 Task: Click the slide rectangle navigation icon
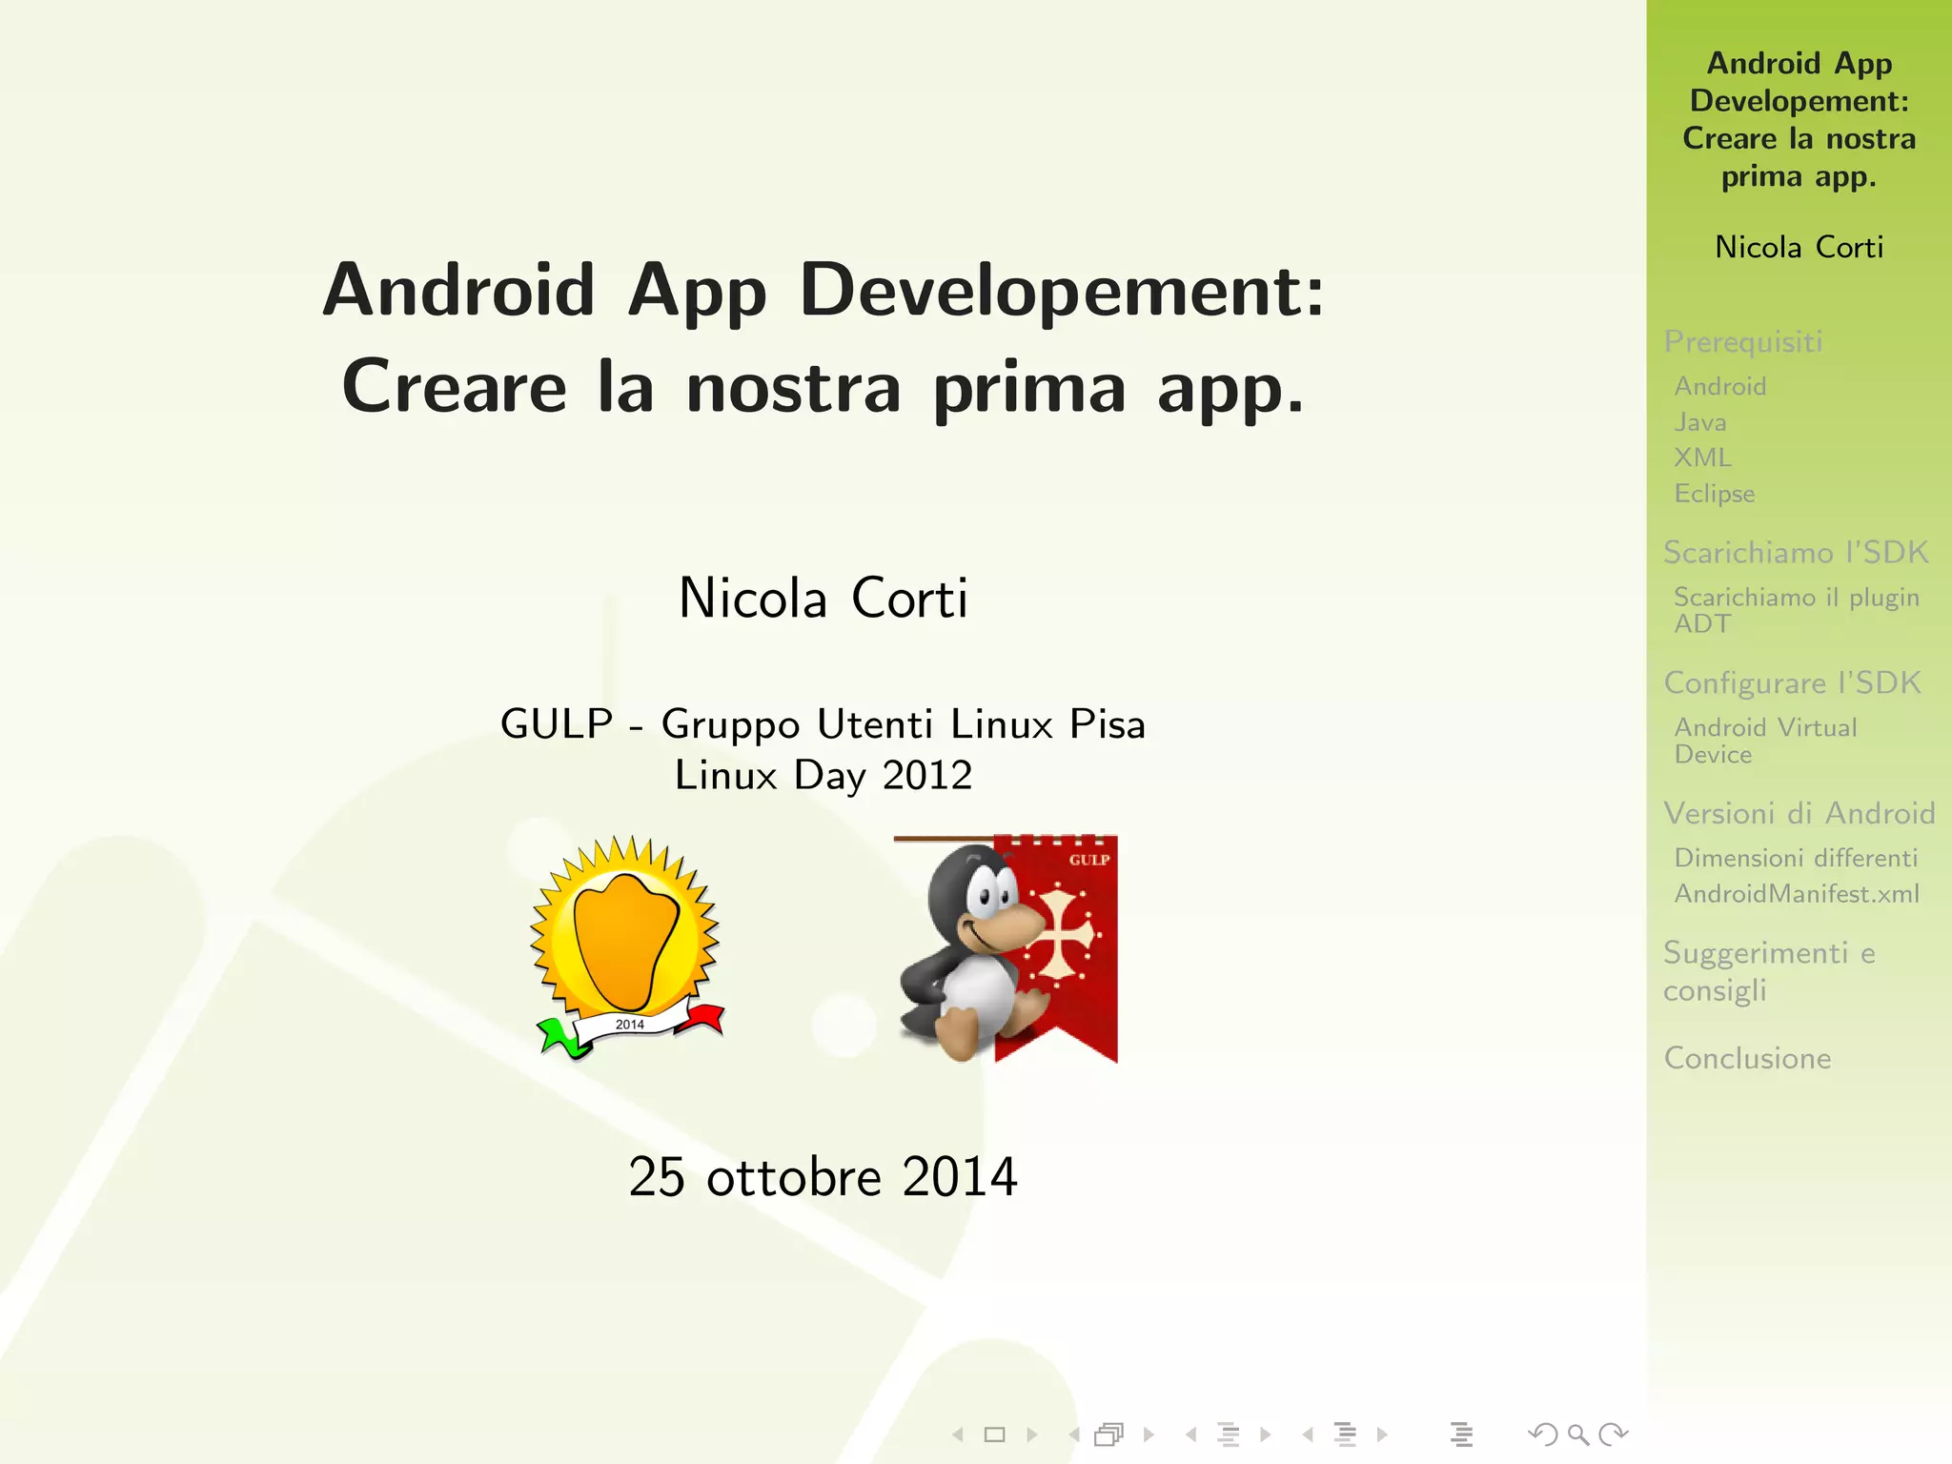(994, 1434)
